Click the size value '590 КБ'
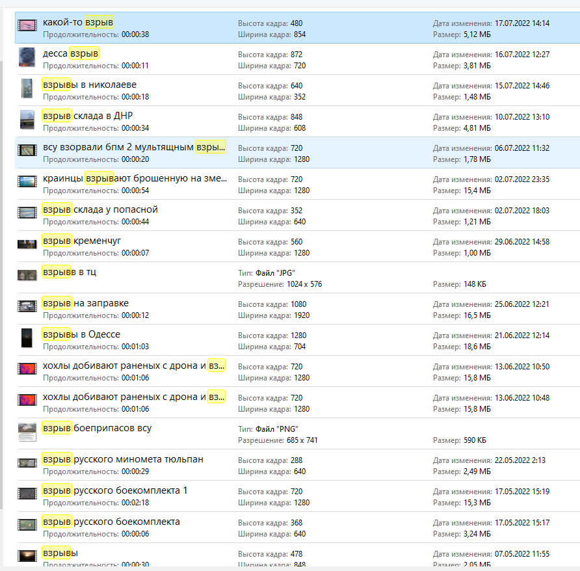 pos(475,440)
